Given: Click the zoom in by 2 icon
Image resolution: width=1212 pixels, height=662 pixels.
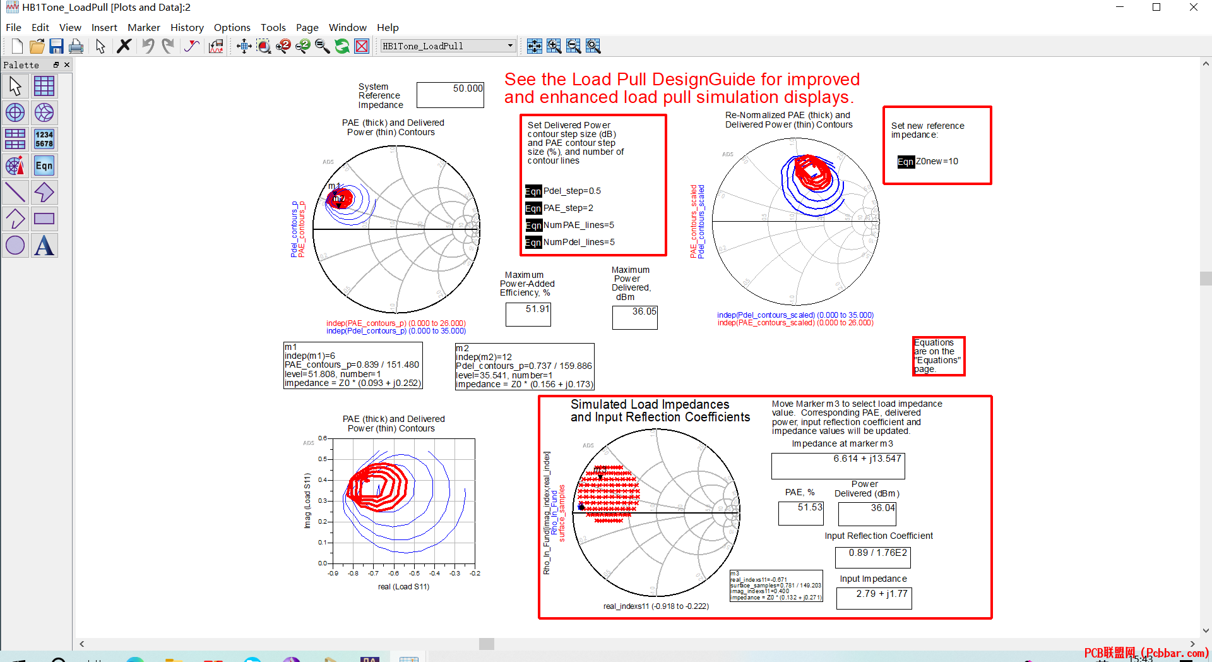Looking at the screenshot, I should [x=283, y=46].
